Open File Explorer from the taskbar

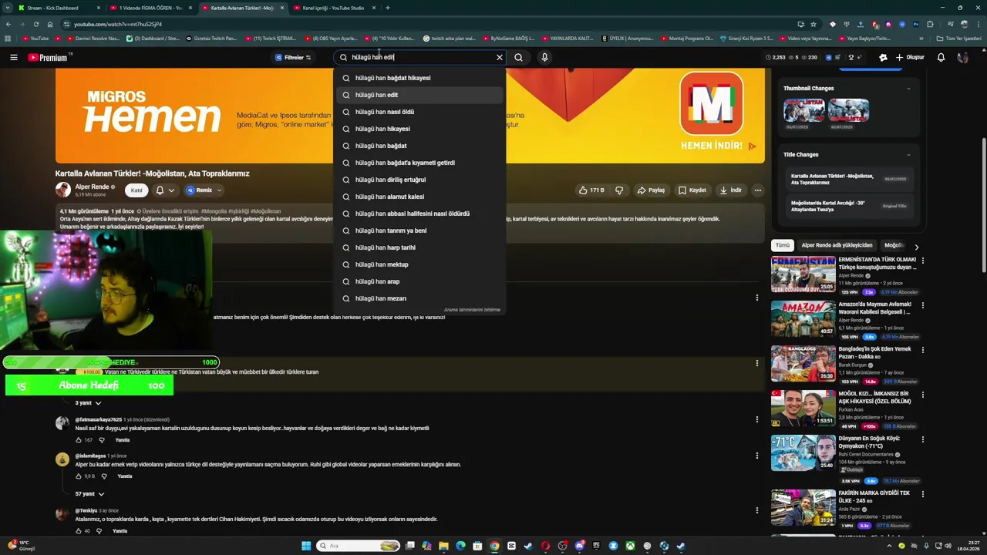[x=443, y=546]
